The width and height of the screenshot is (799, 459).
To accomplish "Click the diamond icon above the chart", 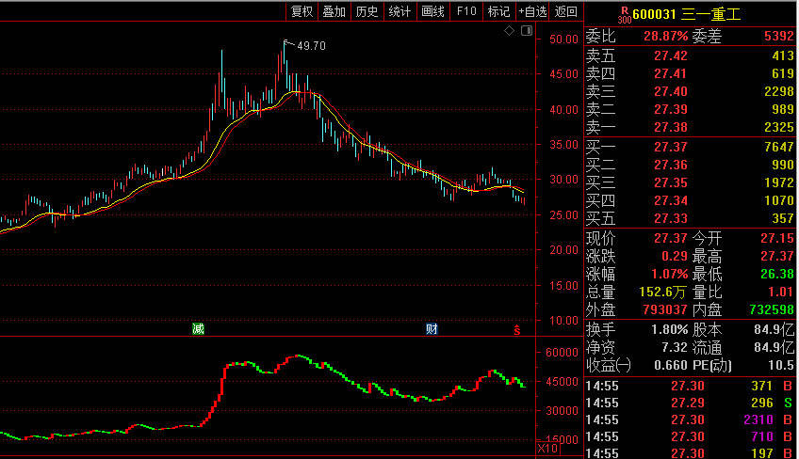I will pyautogui.click(x=509, y=31).
